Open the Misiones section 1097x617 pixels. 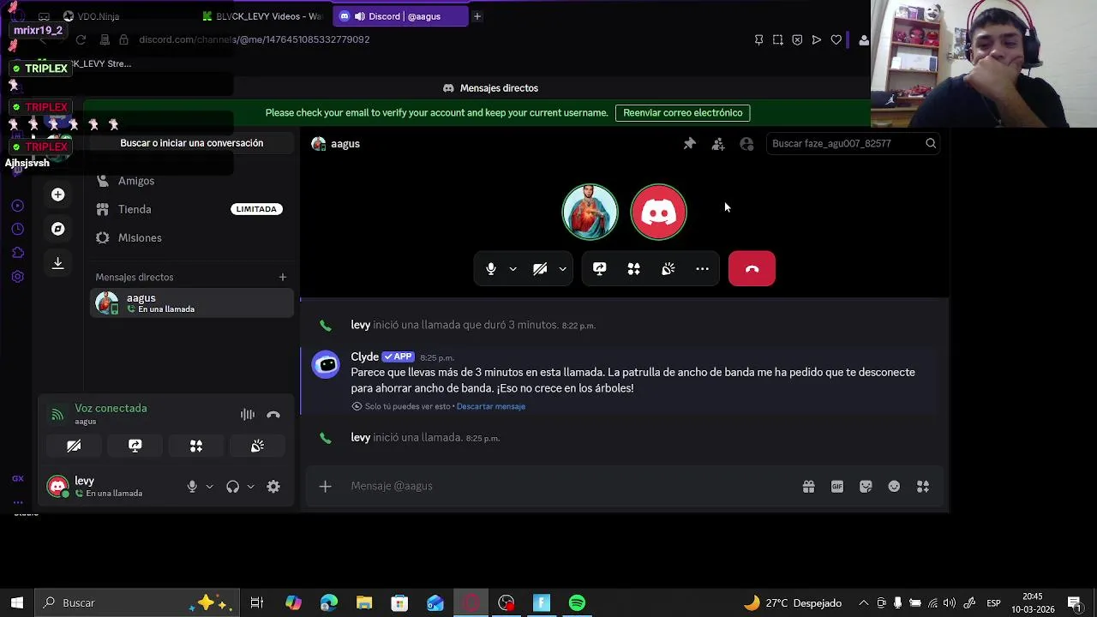click(x=192, y=237)
